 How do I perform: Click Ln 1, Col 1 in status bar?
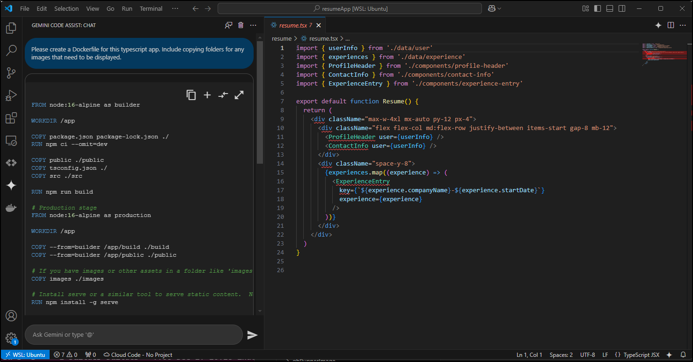click(529, 355)
